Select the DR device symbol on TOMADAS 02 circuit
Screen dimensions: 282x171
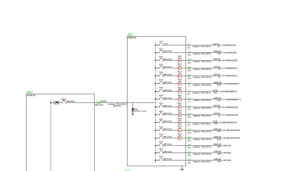[179, 60]
